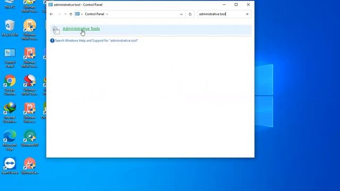Open the Recycle Bin desktop icon
The height and width of the screenshot is (191, 340).
10,28
